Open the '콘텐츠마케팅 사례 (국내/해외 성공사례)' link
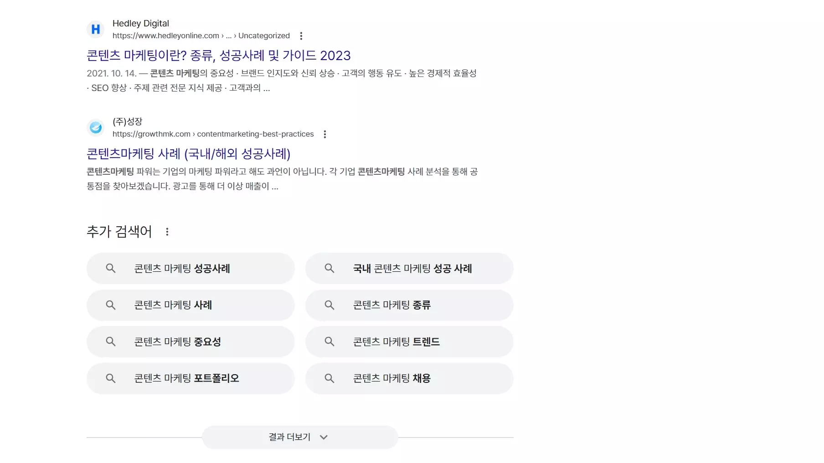Viewport: 824px width, 463px height. (x=188, y=155)
